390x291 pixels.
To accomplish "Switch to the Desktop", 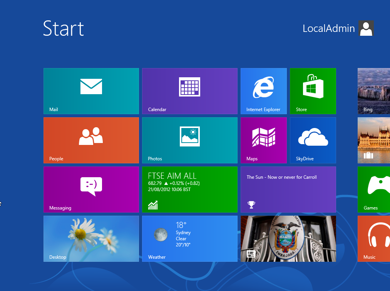I will [x=91, y=239].
